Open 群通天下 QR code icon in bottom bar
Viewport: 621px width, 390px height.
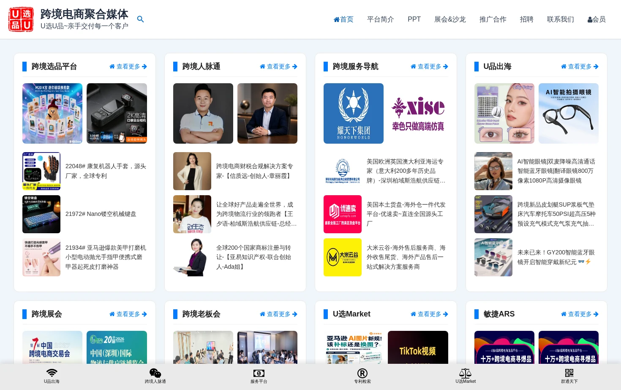point(569,373)
